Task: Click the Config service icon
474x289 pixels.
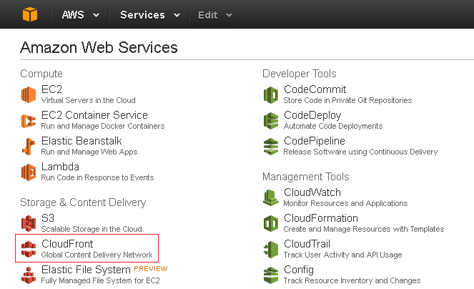Action: click(271, 275)
